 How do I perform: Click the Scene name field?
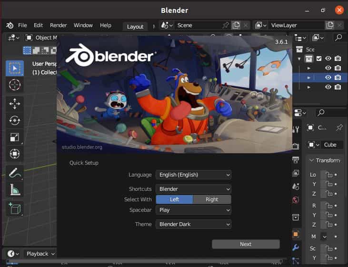pos(198,25)
